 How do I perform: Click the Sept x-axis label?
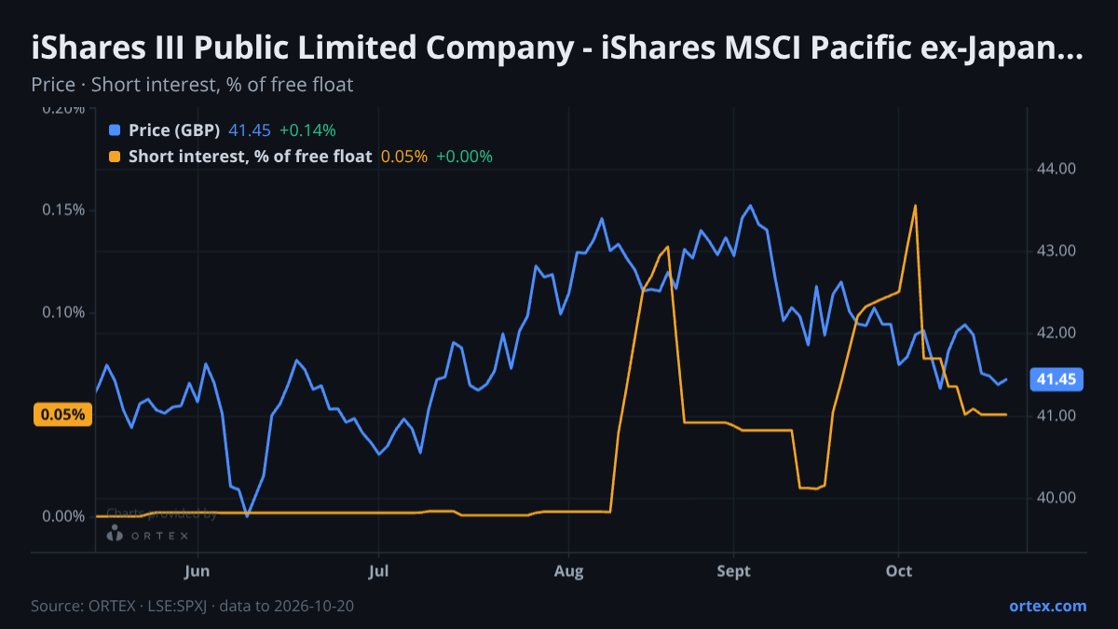click(734, 570)
